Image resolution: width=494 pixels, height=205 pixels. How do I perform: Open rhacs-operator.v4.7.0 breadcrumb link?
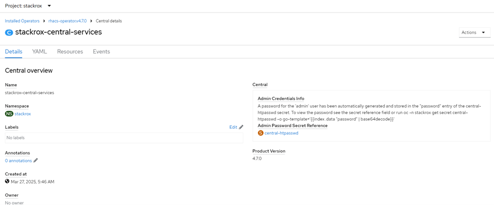[68, 21]
